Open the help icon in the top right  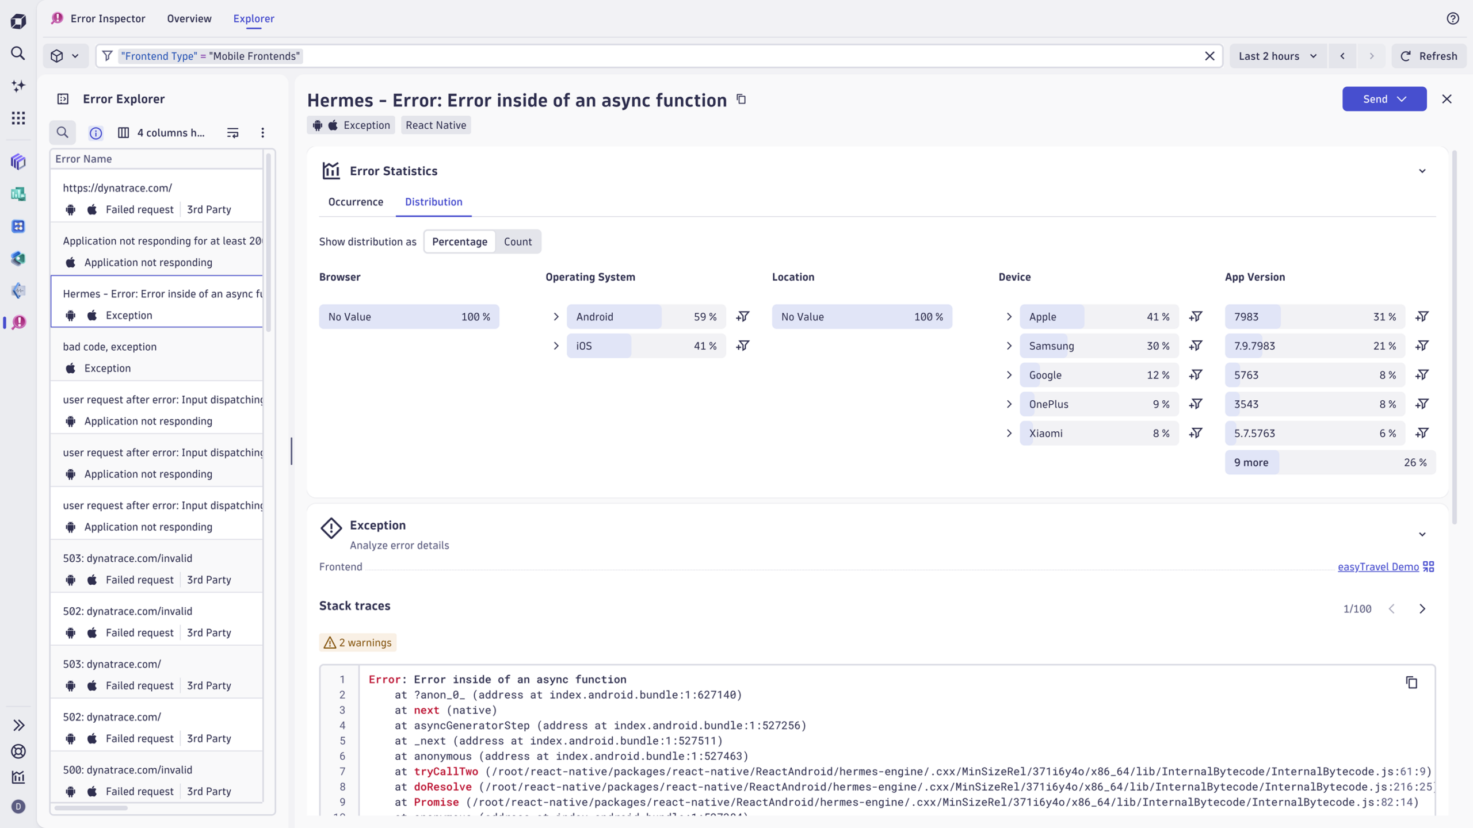tap(1452, 18)
